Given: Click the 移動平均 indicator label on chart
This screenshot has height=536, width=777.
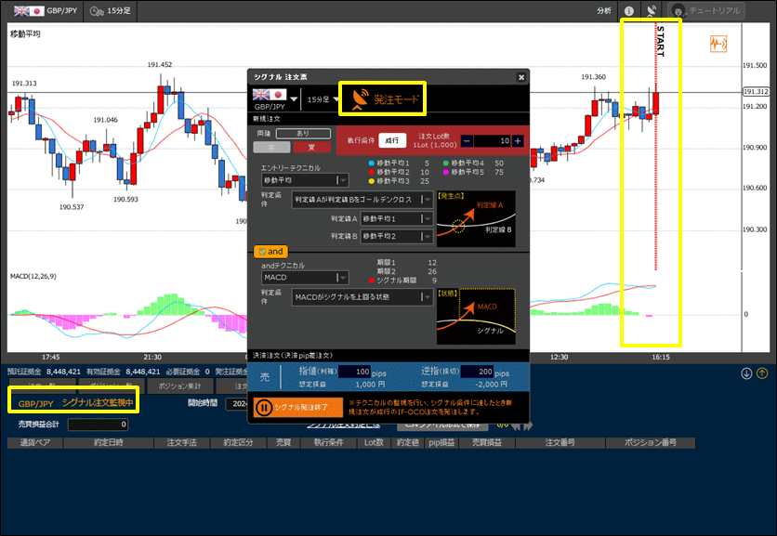Looking at the screenshot, I should click(25, 34).
